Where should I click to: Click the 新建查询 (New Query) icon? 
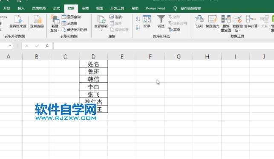(x=55, y=19)
